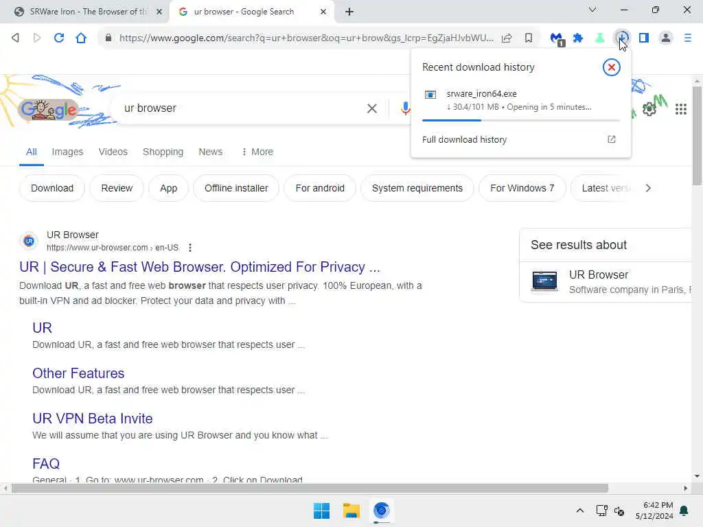Viewport: 703px width, 527px height.
Task: Close the Recent download history popup
Action: coord(611,67)
